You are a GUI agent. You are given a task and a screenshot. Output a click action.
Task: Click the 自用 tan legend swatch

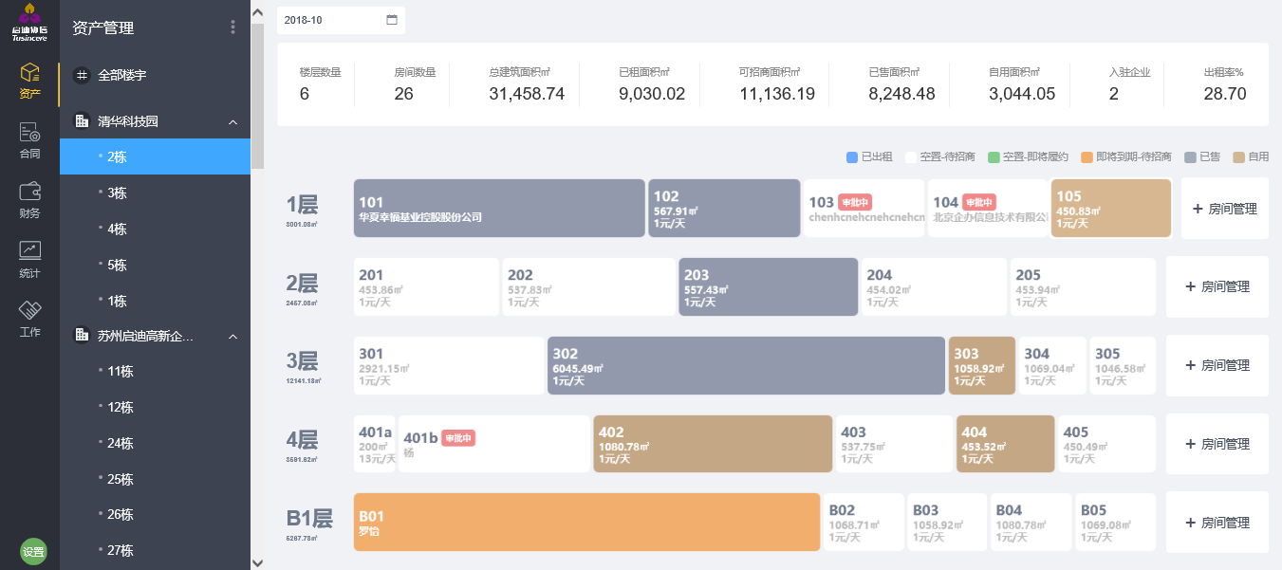[1239, 156]
